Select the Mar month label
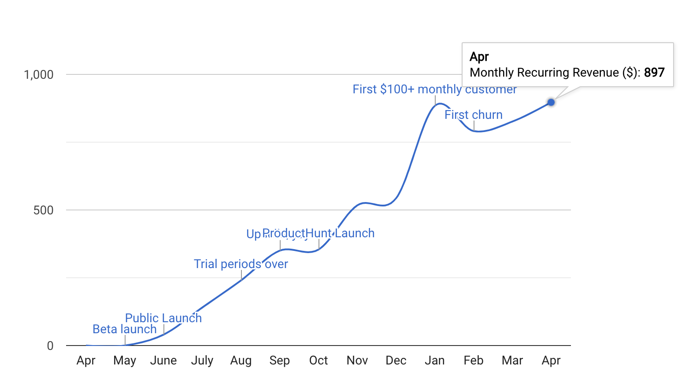The height and width of the screenshot is (390, 689). point(512,361)
